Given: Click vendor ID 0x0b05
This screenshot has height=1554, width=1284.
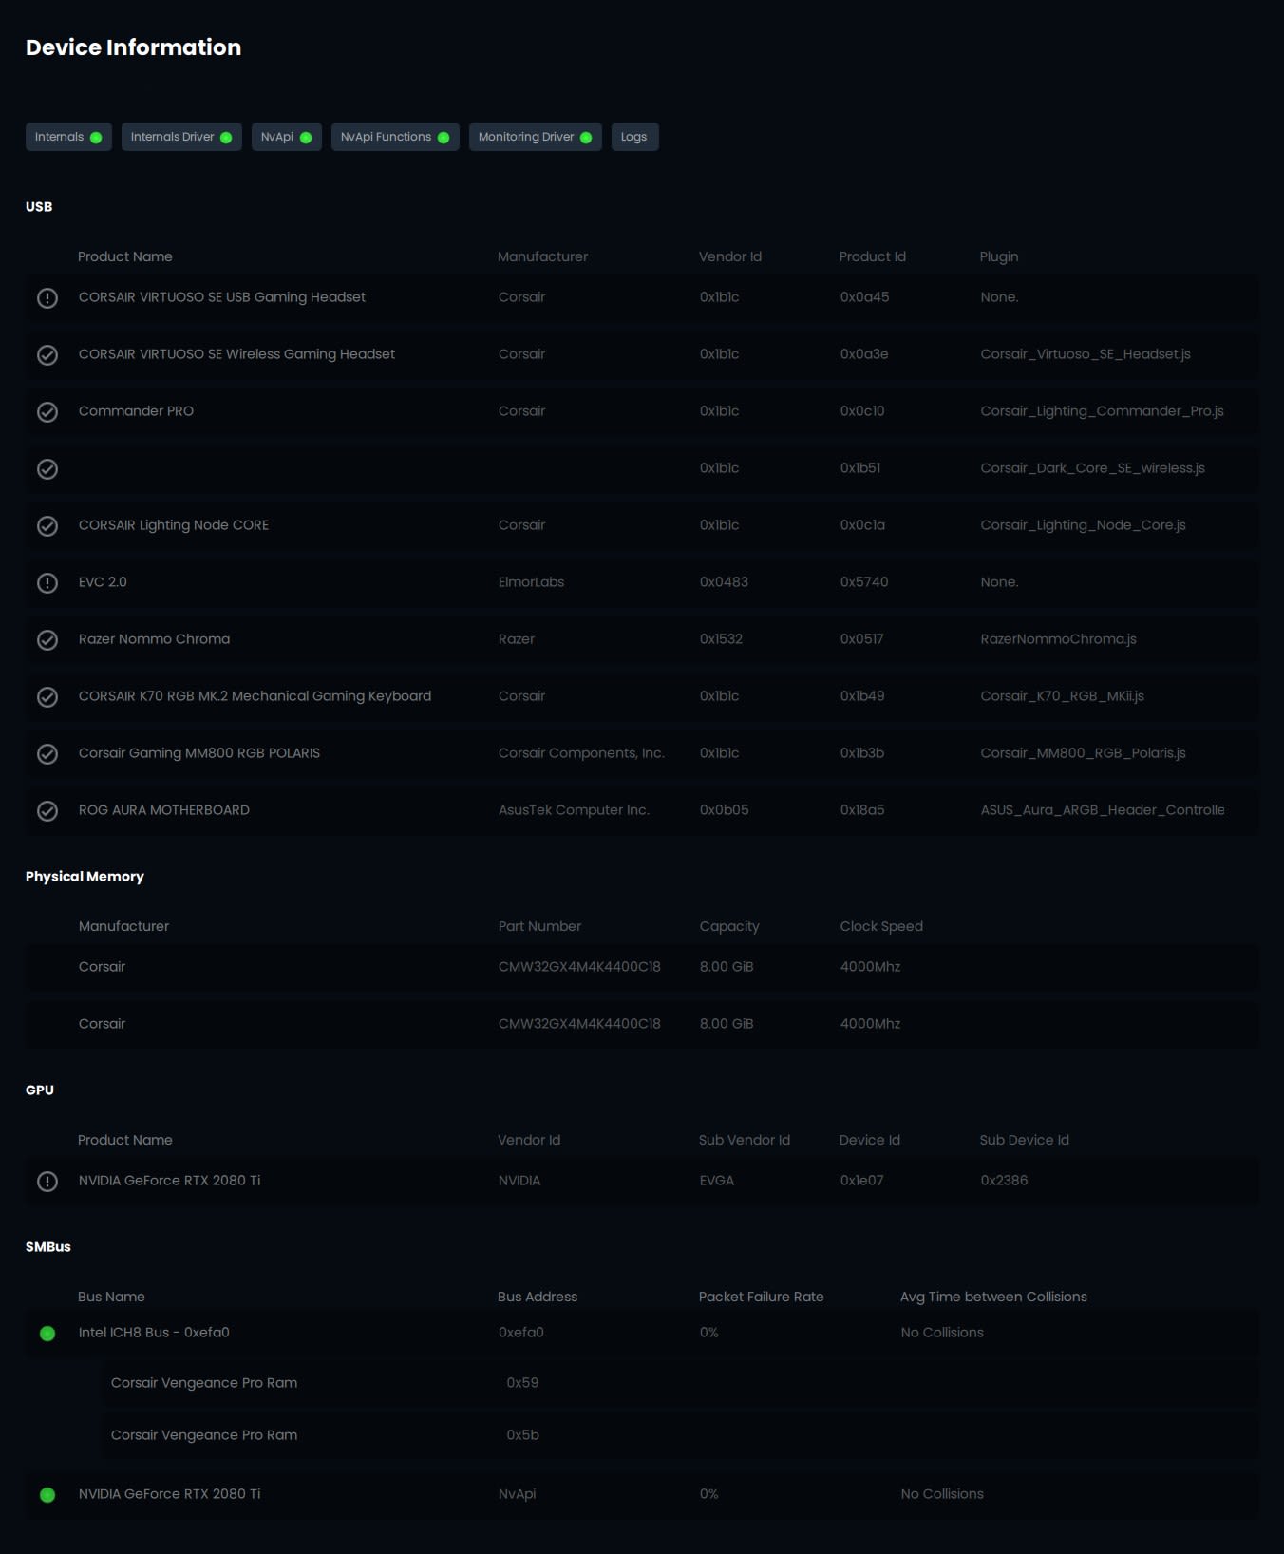Looking at the screenshot, I should pos(724,810).
